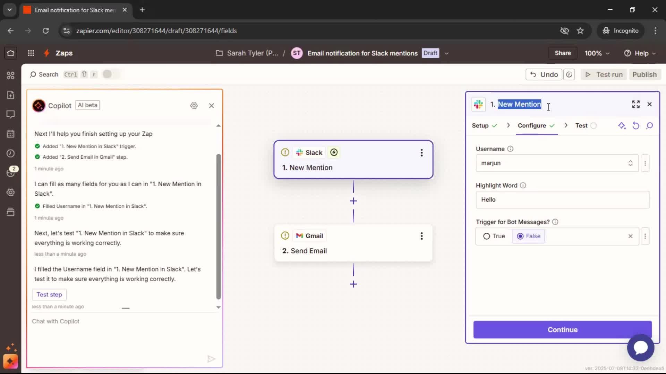The height and width of the screenshot is (374, 666).
Task: Open Bot Messages field options menu
Action: coord(645,236)
